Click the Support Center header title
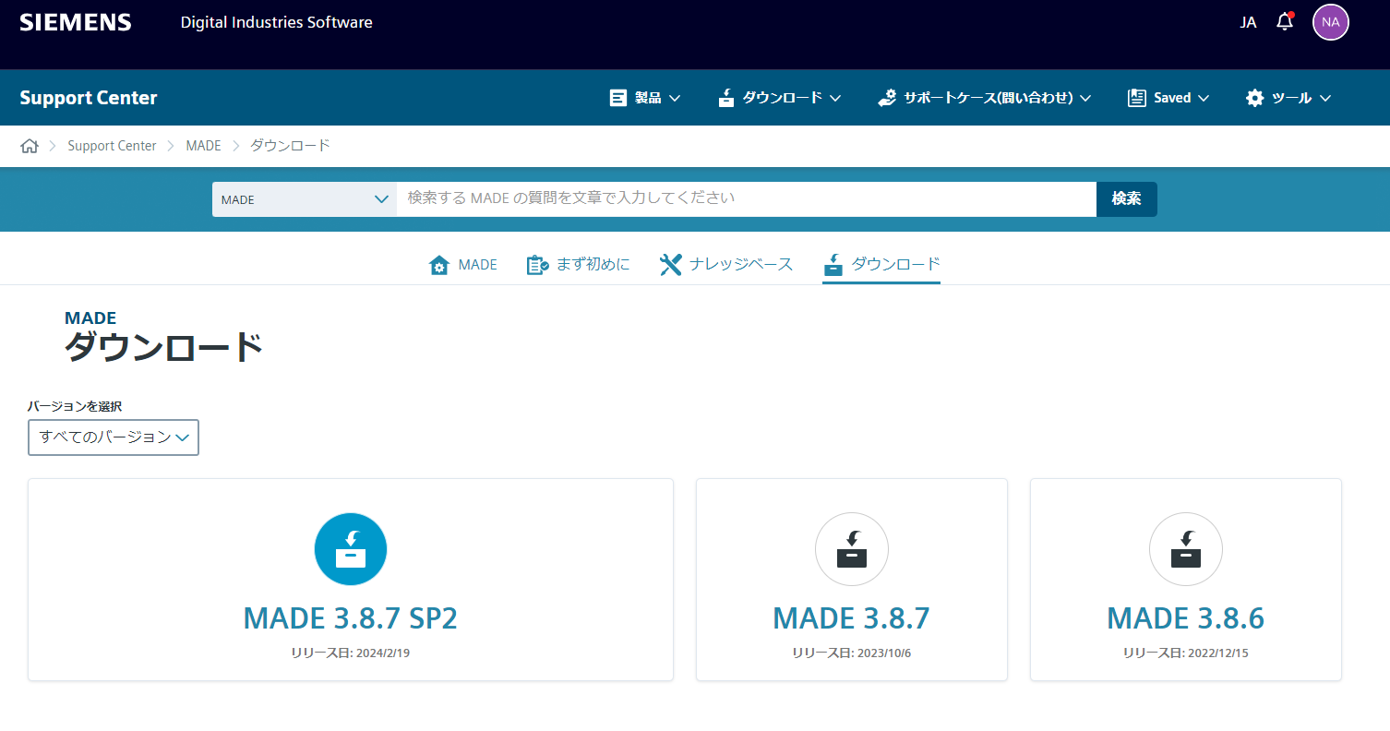1390x731 pixels. pos(89,98)
